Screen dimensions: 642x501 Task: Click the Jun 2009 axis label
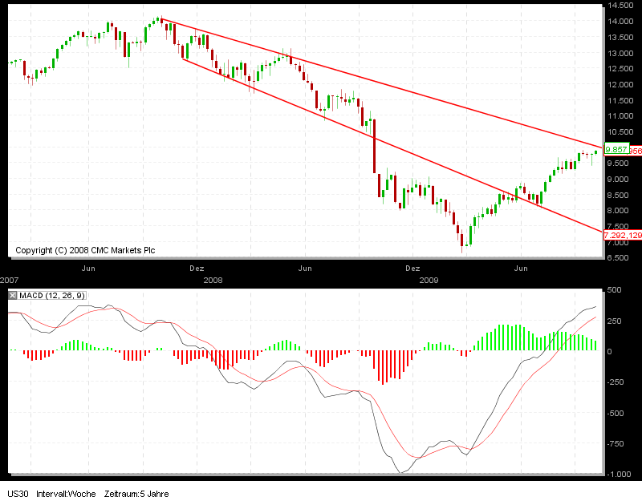click(x=521, y=268)
